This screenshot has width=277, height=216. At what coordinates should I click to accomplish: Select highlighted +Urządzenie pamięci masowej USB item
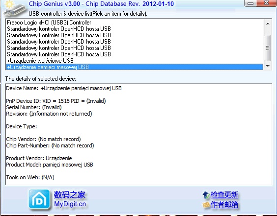pyautogui.click(x=135, y=67)
